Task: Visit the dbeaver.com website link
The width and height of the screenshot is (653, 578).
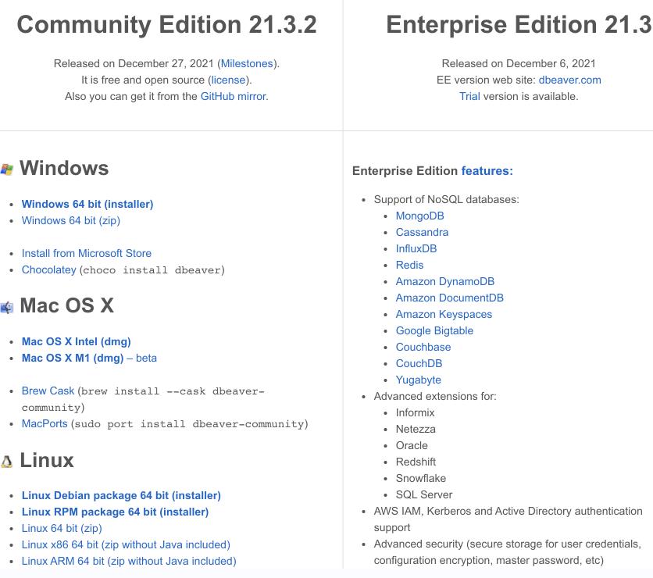Action: pos(569,80)
